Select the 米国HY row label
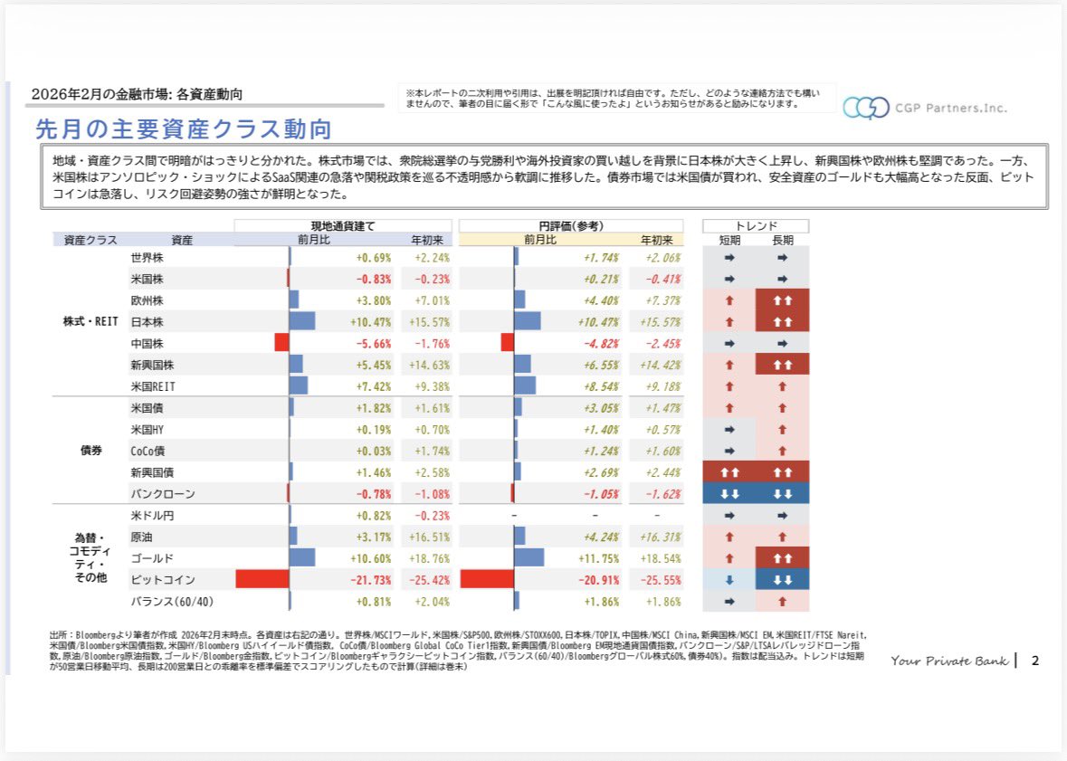 pos(147,430)
